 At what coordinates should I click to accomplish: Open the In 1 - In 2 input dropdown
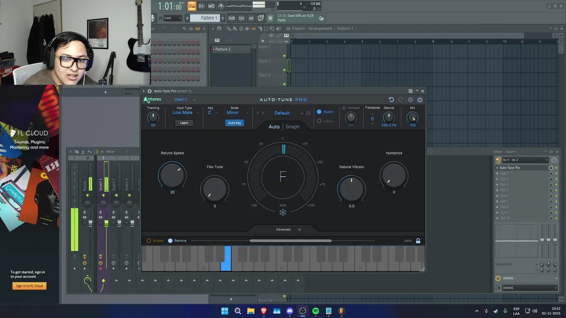tap(525, 160)
